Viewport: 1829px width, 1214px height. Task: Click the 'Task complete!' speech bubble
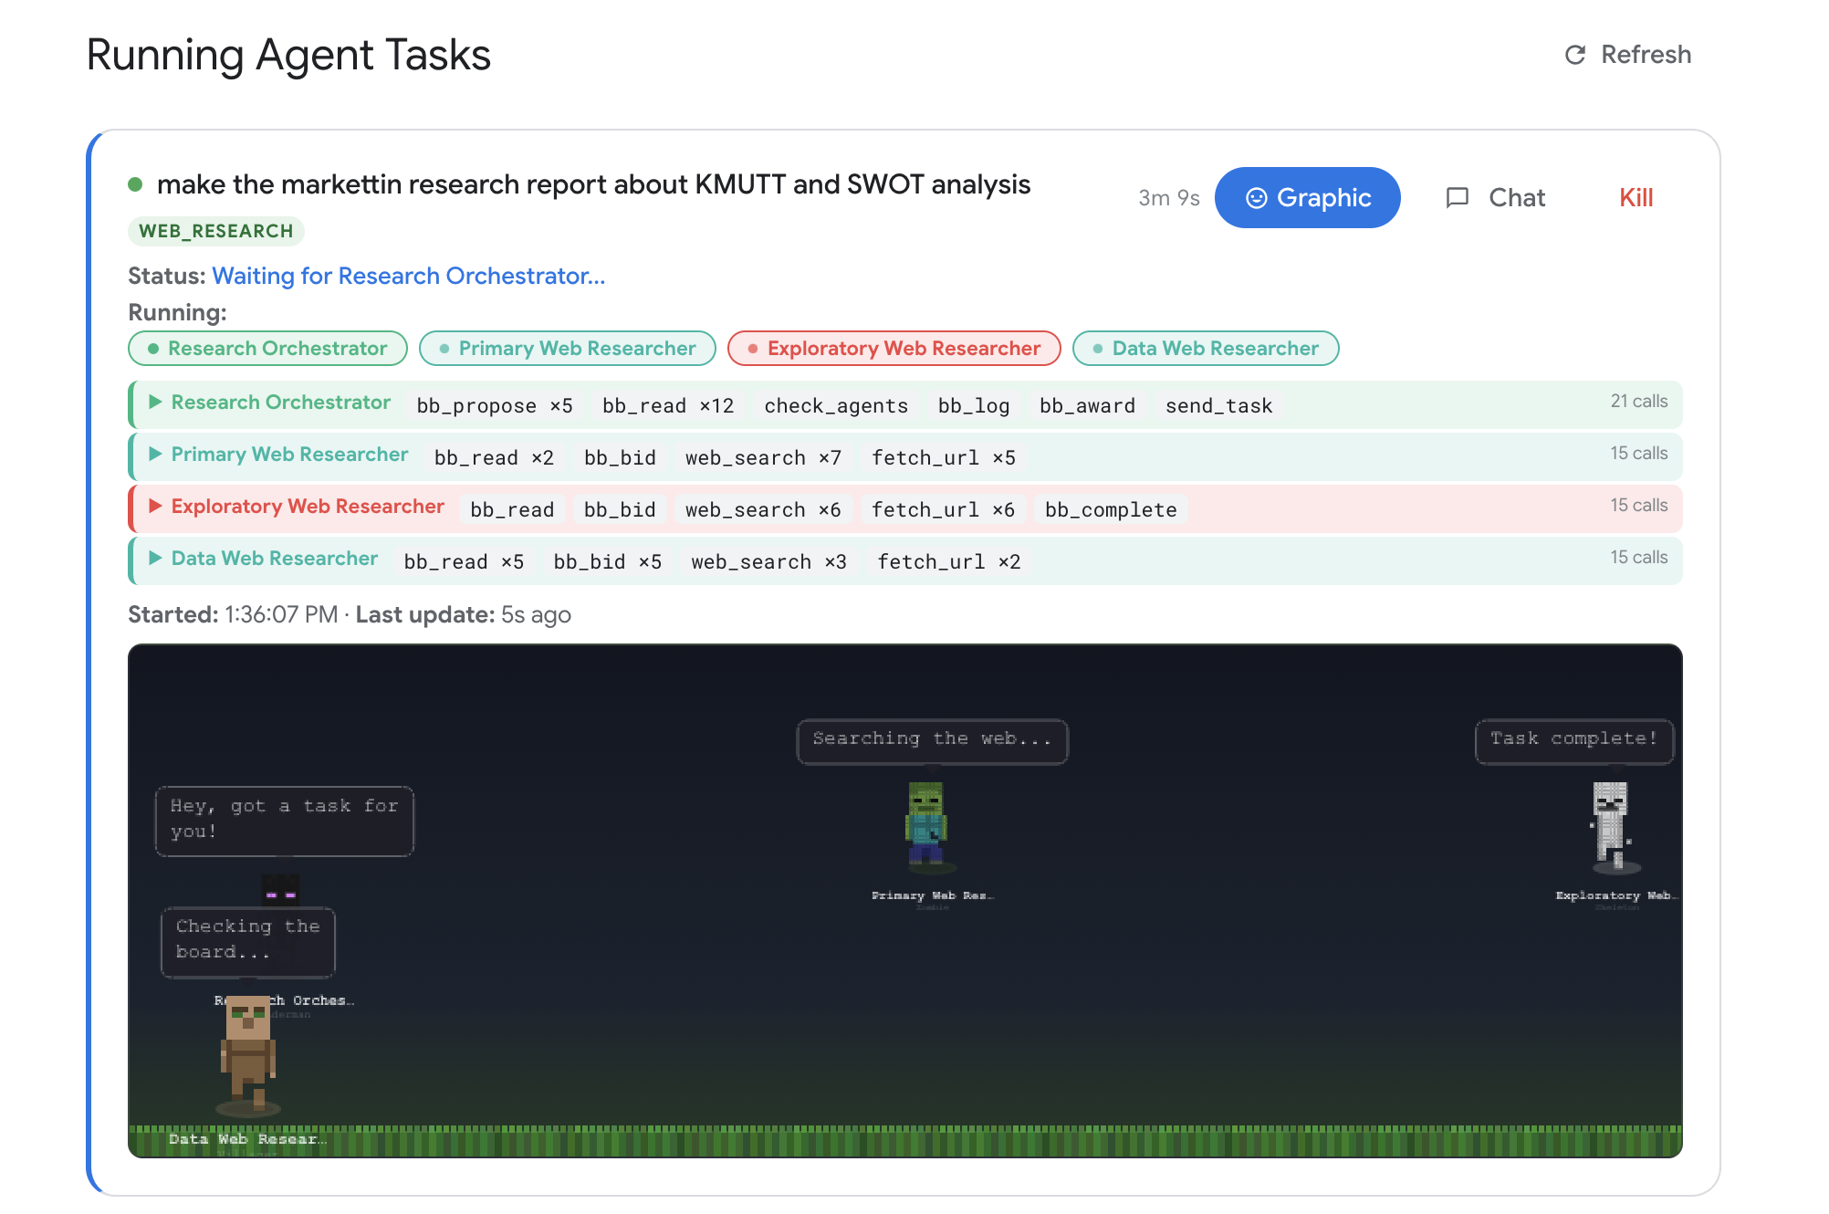(x=1574, y=741)
